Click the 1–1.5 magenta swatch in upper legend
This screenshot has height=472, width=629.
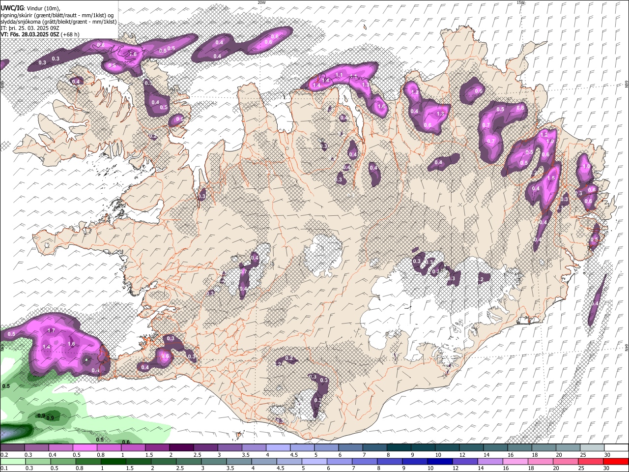(x=133, y=448)
